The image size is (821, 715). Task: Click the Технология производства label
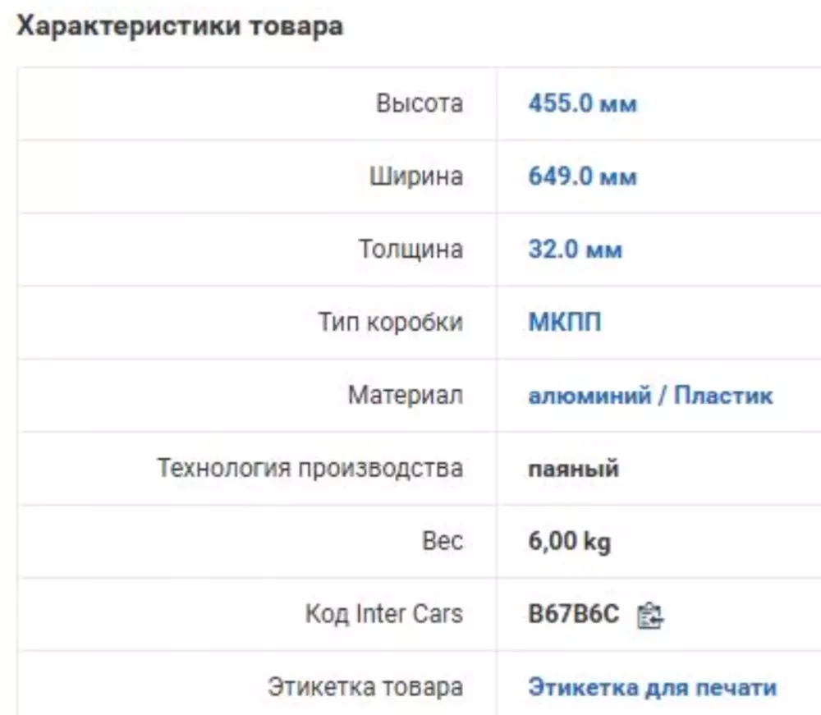[310, 469]
